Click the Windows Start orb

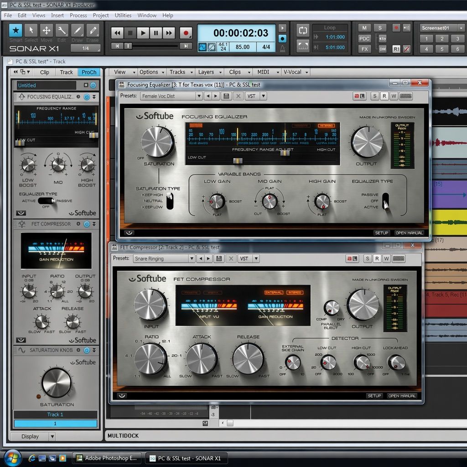point(12,458)
